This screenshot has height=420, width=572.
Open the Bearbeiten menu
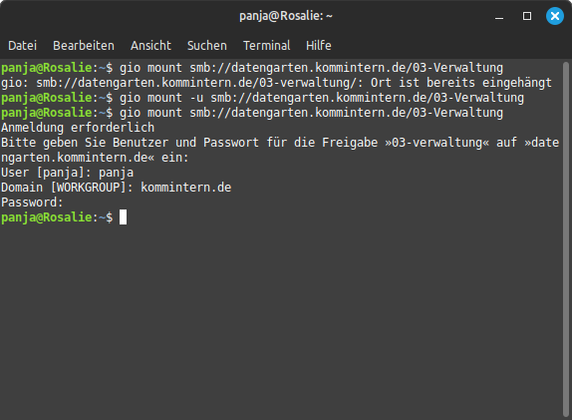[84, 46]
